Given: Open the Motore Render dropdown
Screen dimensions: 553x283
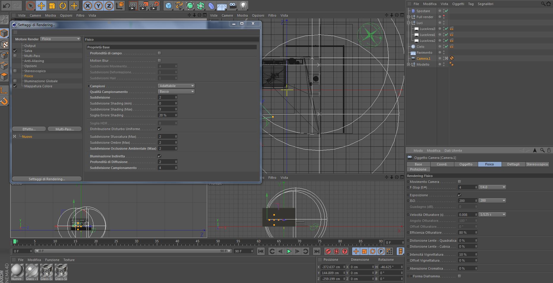Looking at the screenshot, I should (61, 39).
